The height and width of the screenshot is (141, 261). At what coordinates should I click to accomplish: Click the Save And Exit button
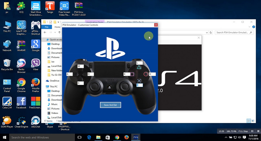click(x=110, y=105)
